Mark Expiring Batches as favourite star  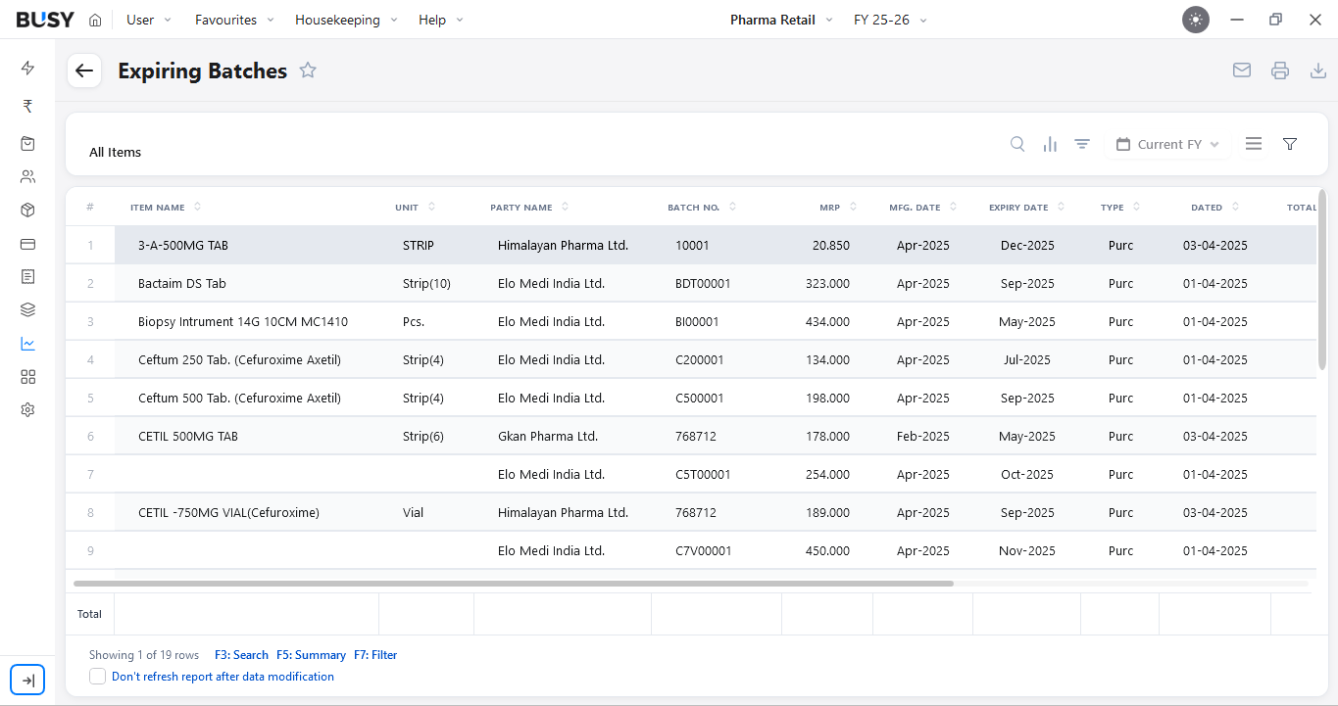308,71
